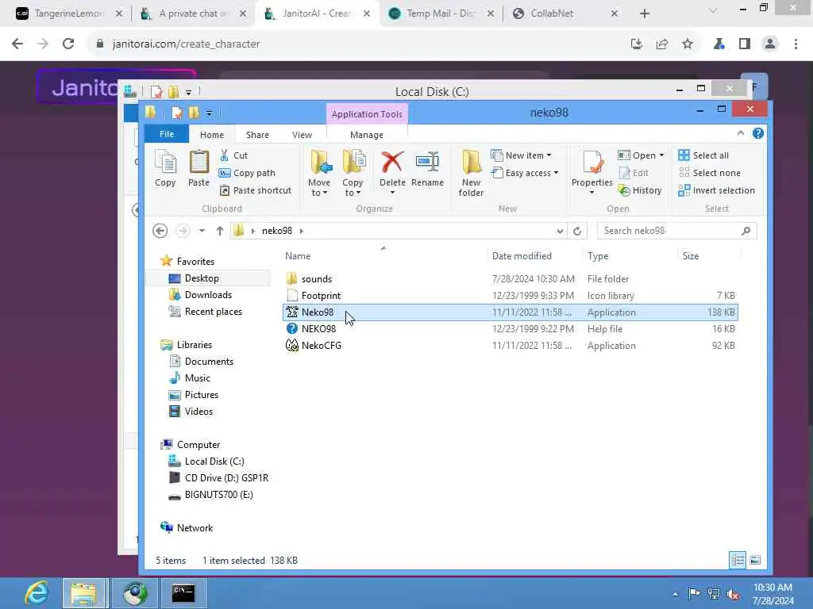Click the search magnifier in neko98 box
Screen dimensions: 813x609
tap(746, 231)
